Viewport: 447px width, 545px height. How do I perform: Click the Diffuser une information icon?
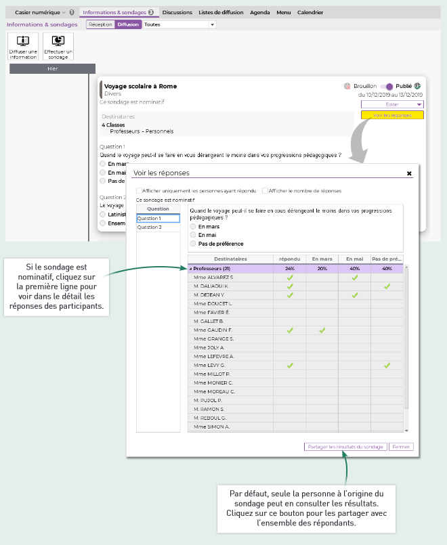pyautogui.click(x=23, y=46)
